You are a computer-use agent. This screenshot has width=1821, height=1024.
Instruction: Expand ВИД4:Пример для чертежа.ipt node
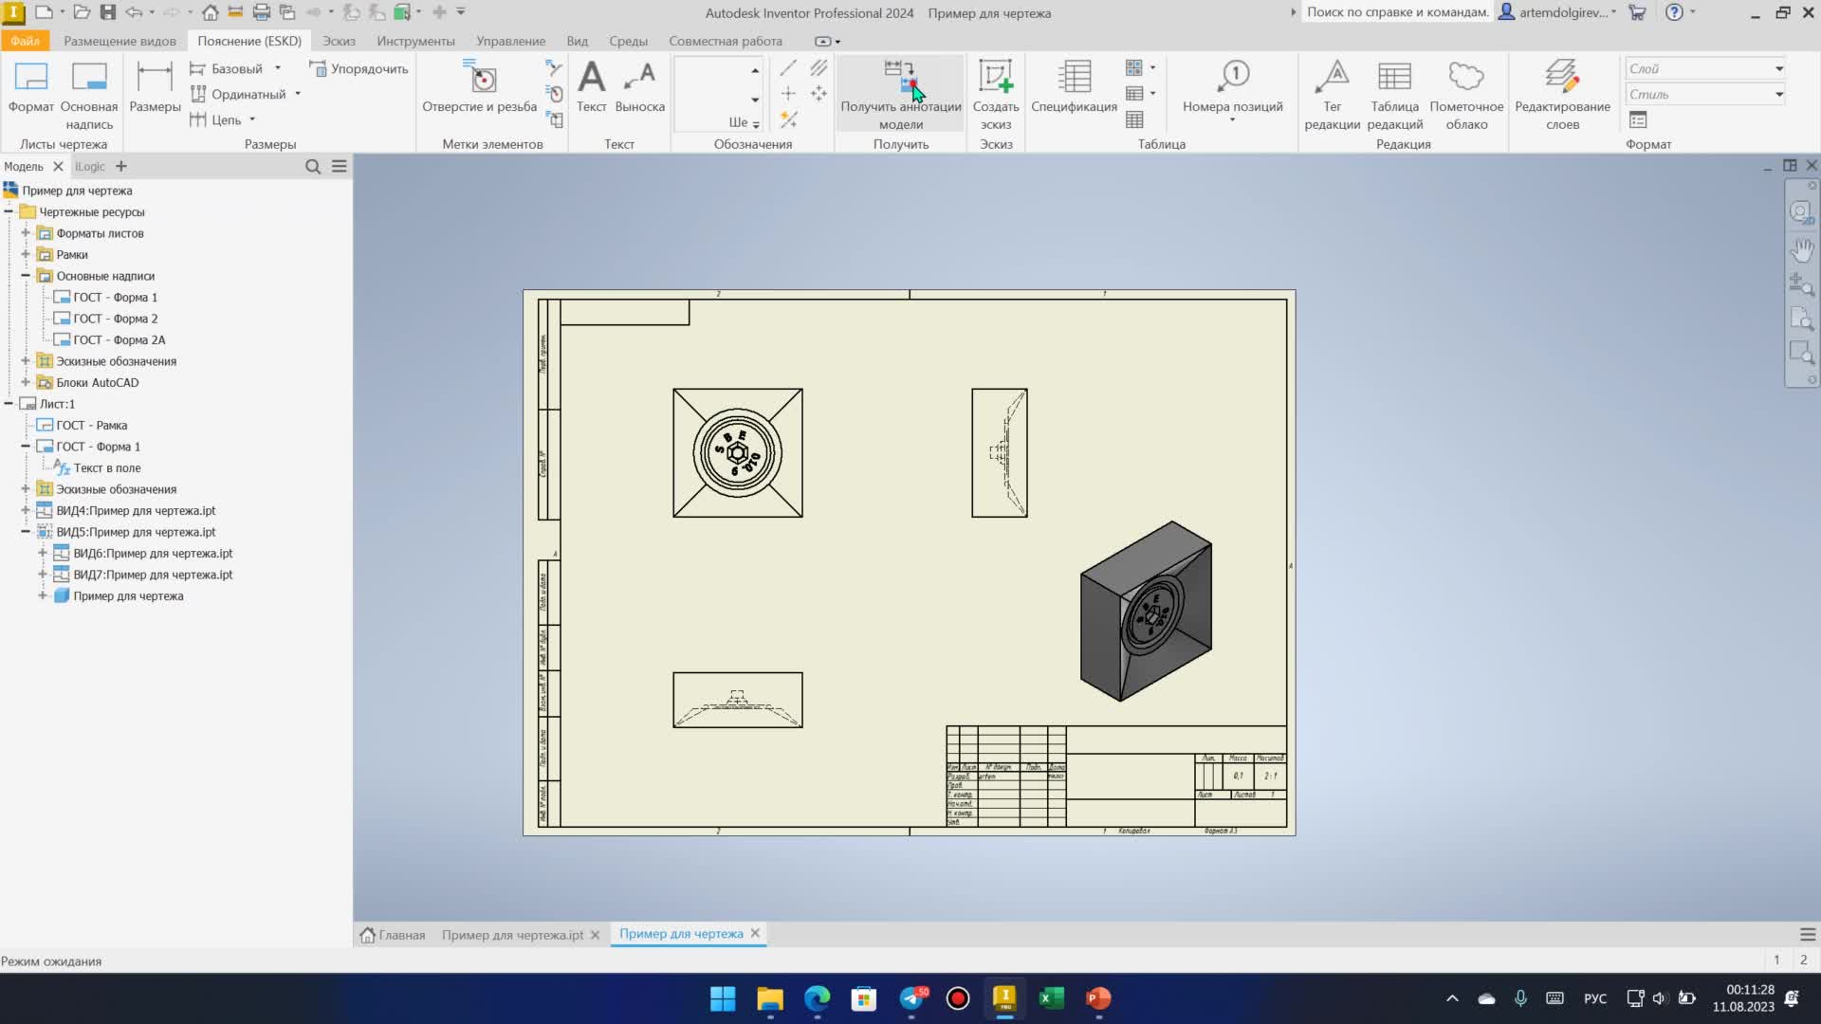(x=26, y=511)
